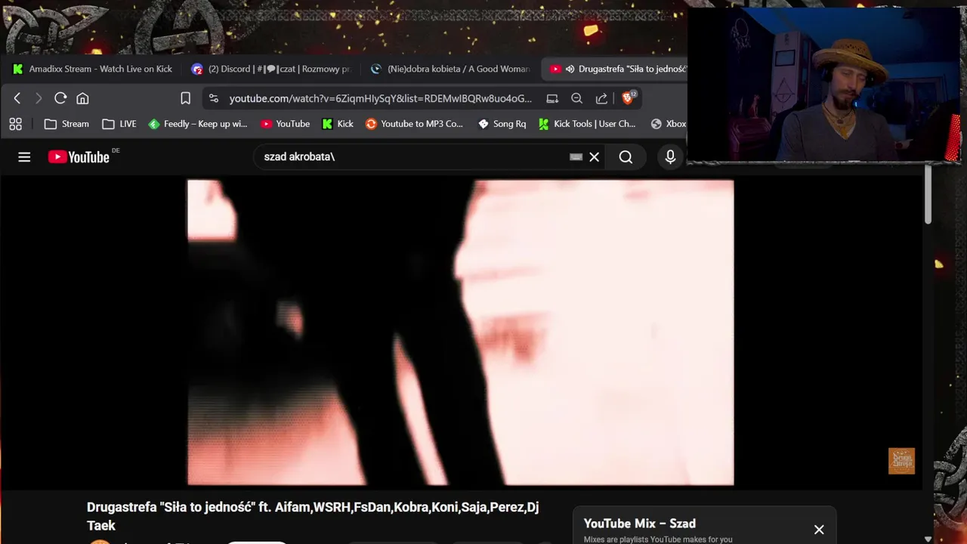Go back to the previous page
Image resolution: width=967 pixels, height=544 pixels.
pyautogui.click(x=17, y=98)
